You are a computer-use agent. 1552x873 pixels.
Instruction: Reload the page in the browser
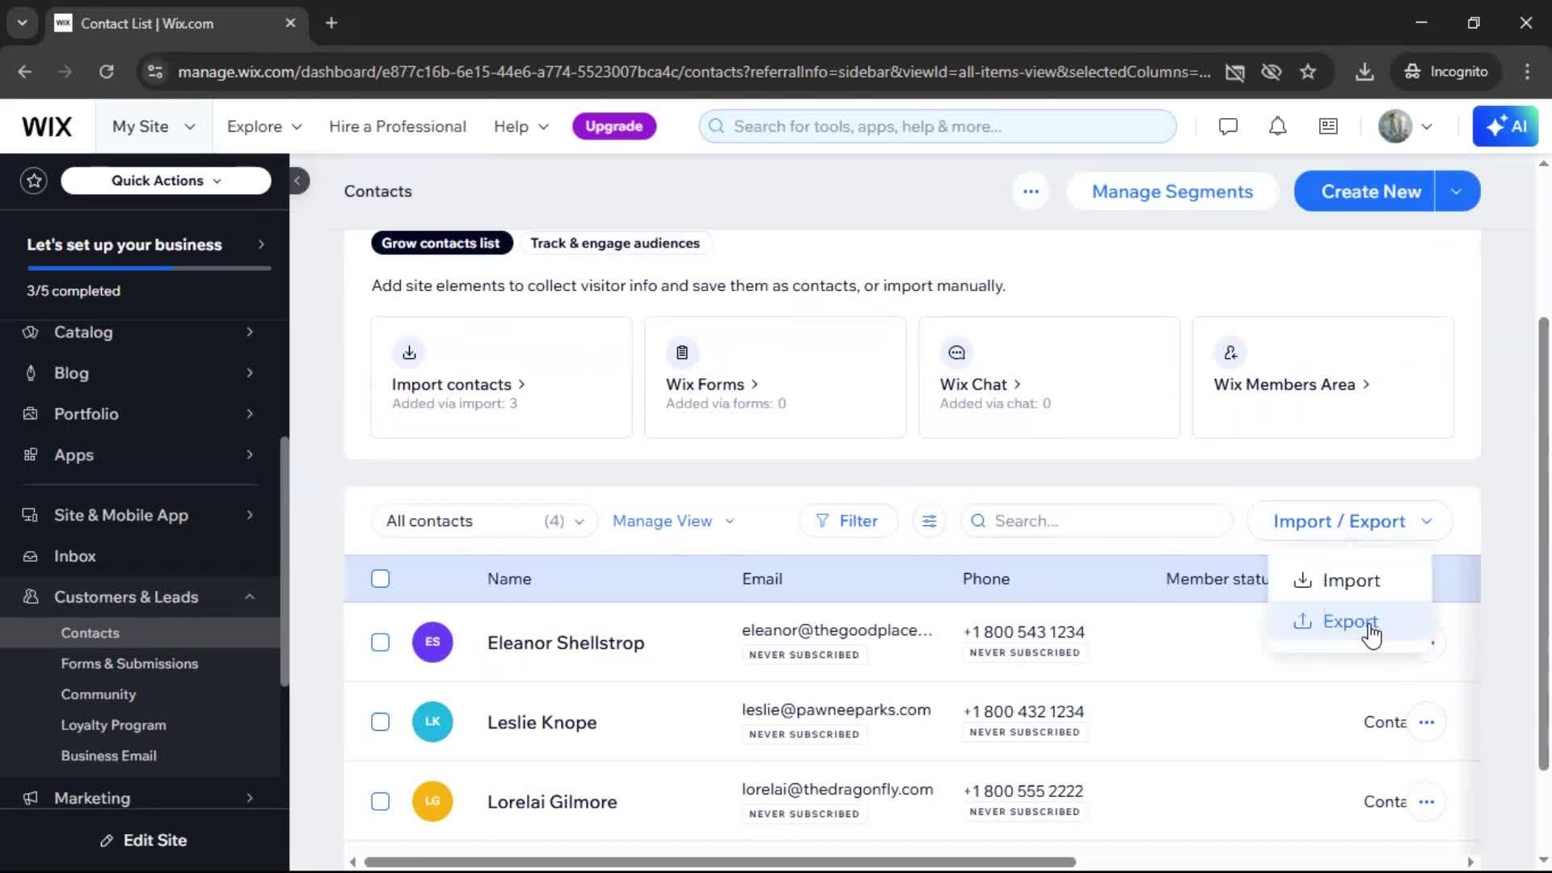pos(106,72)
